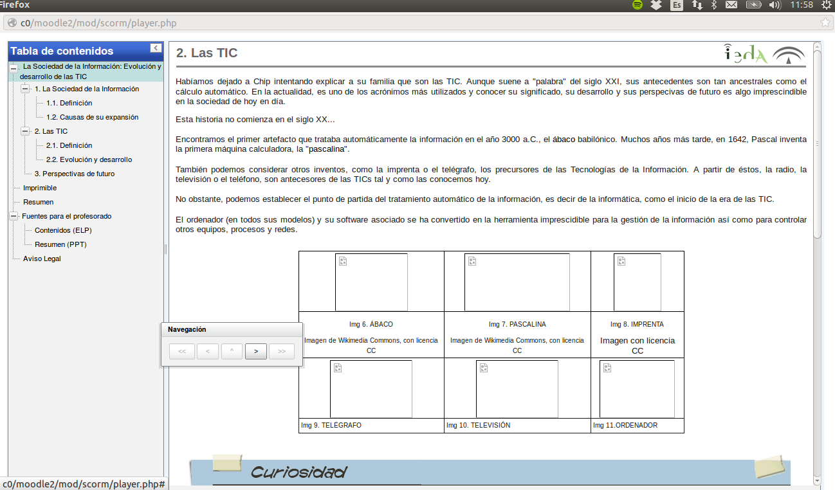Open '1.1. Definición' in the contents tree
This screenshot has height=490, width=835.
click(69, 103)
